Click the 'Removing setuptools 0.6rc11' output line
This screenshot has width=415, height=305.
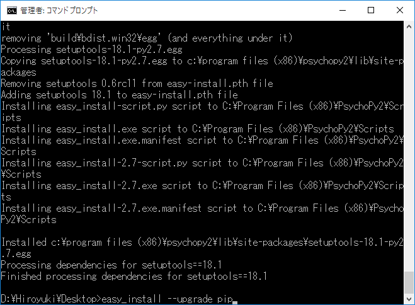coord(137,84)
